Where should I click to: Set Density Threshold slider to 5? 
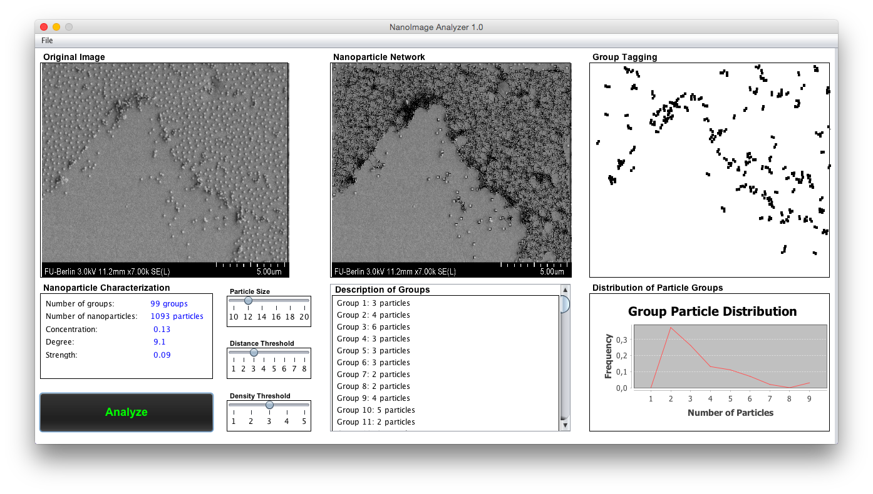(304, 405)
